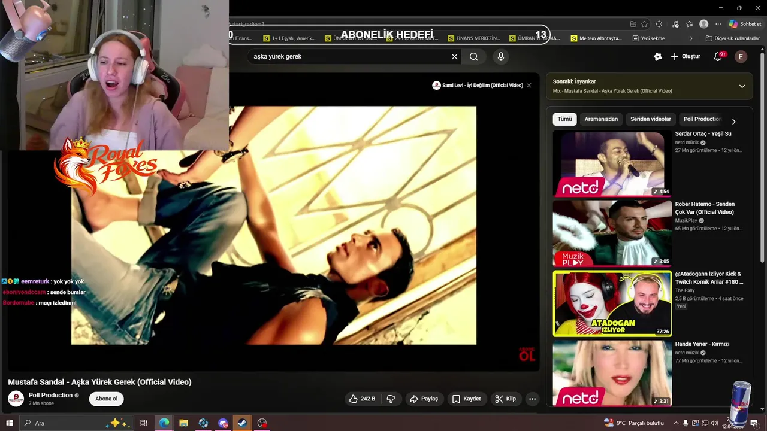Open the Edge split-screen apps icon

(633, 24)
